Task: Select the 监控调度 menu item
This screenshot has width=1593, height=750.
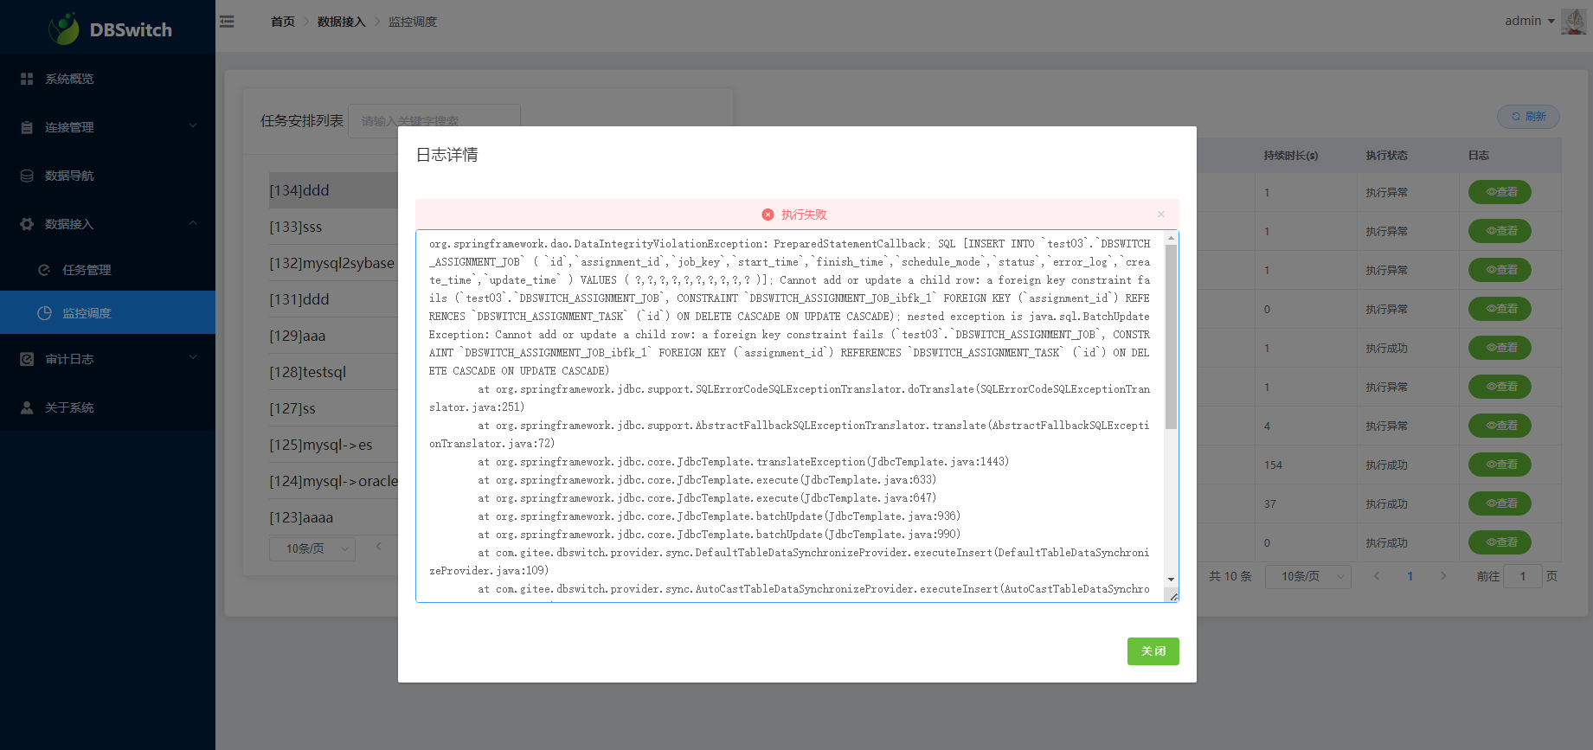Action: (87, 313)
